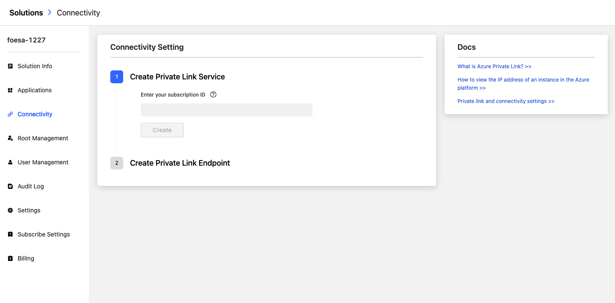This screenshot has width=615, height=303.
Task: Click the User Management person icon
Action: pyautogui.click(x=10, y=162)
